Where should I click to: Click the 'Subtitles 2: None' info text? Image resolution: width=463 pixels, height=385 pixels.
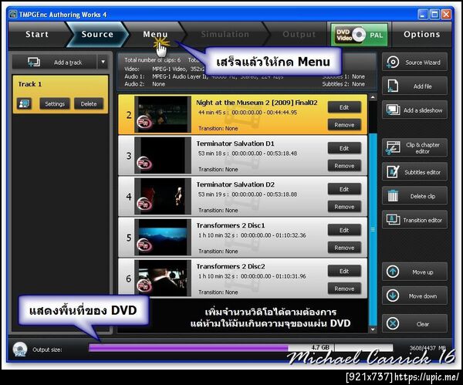[x=343, y=84]
